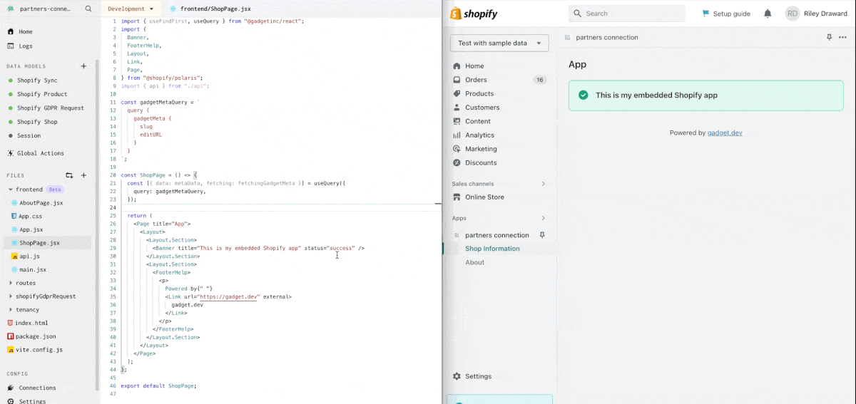Open index.html file

tap(31, 323)
